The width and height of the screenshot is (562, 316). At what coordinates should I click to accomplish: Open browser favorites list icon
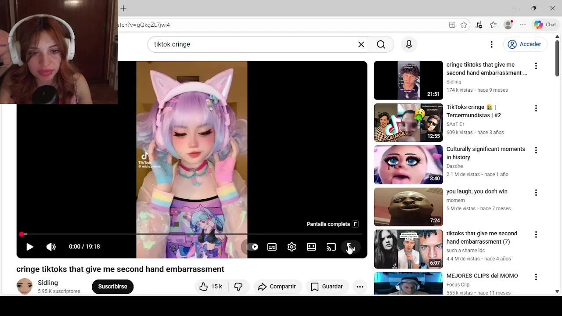[x=494, y=25]
